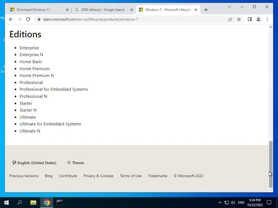Open the Chrome side panel
Viewport: 278px width, 208px height.
coord(250,19)
